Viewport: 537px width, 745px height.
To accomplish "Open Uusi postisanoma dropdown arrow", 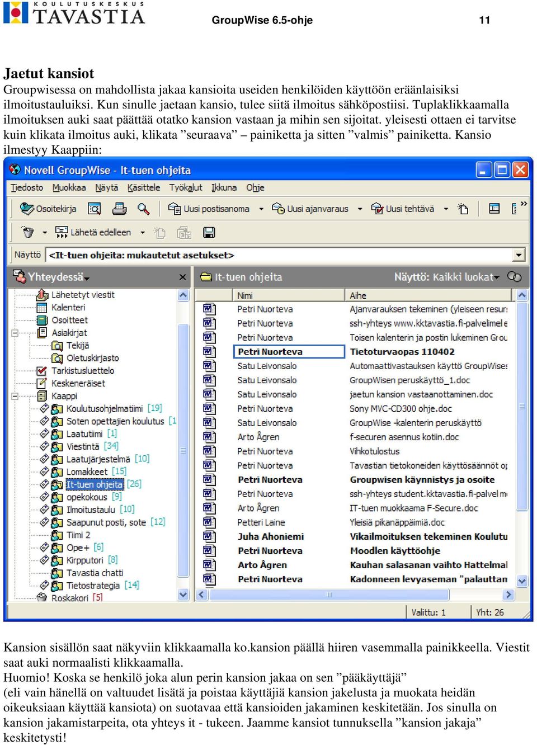I will tap(261, 209).
